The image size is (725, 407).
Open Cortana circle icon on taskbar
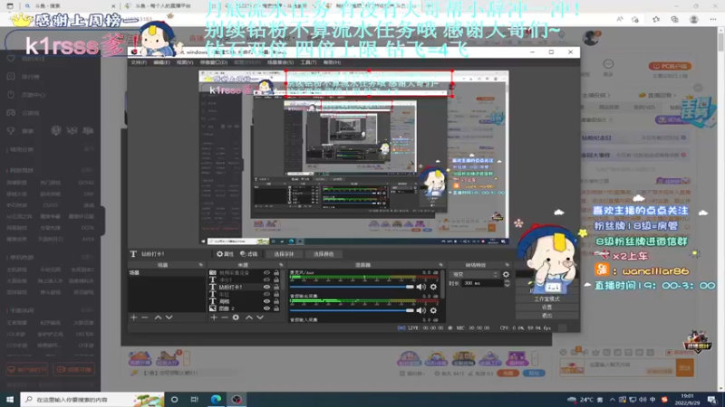click(174, 399)
